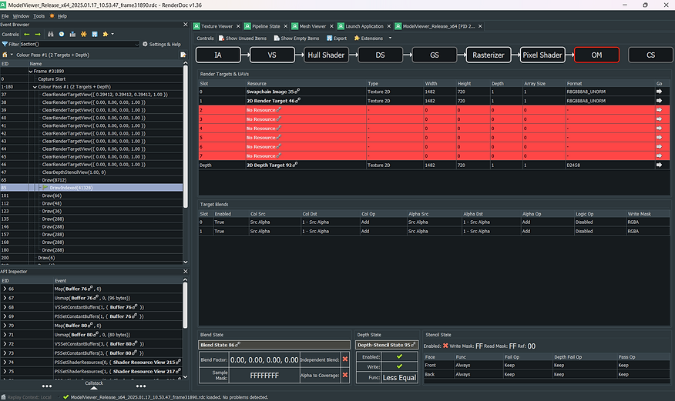Image resolution: width=675 pixels, height=401 pixels.
Task: Click the Export button in pipeline toolbar
Action: (337, 38)
